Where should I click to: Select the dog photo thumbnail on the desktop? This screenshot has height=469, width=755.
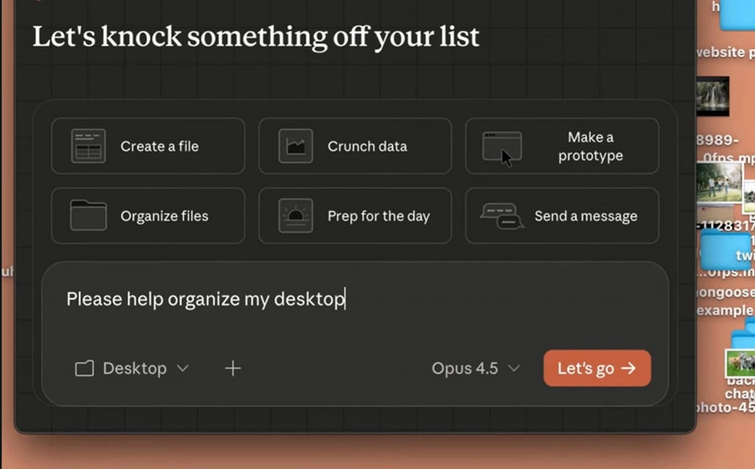[740, 363]
